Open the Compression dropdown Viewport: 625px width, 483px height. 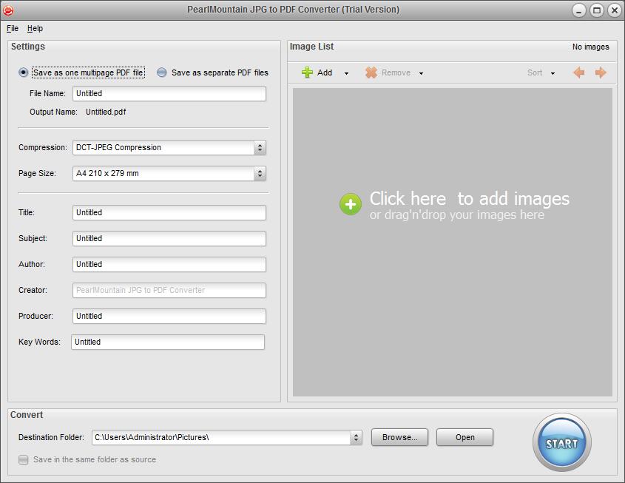[169, 147]
